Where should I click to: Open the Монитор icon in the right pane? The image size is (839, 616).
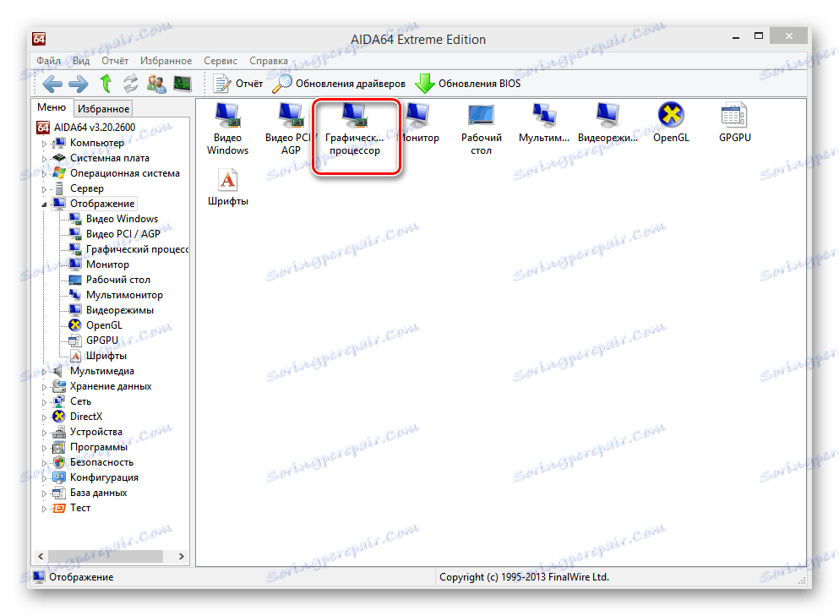[x=419, y=123]
